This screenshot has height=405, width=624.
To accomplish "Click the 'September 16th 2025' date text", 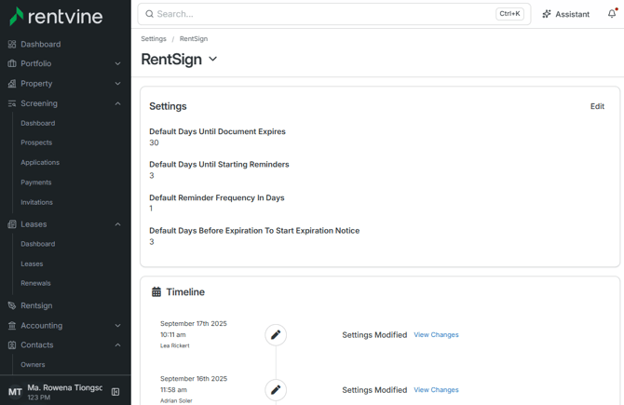I will tap(194, 378).
